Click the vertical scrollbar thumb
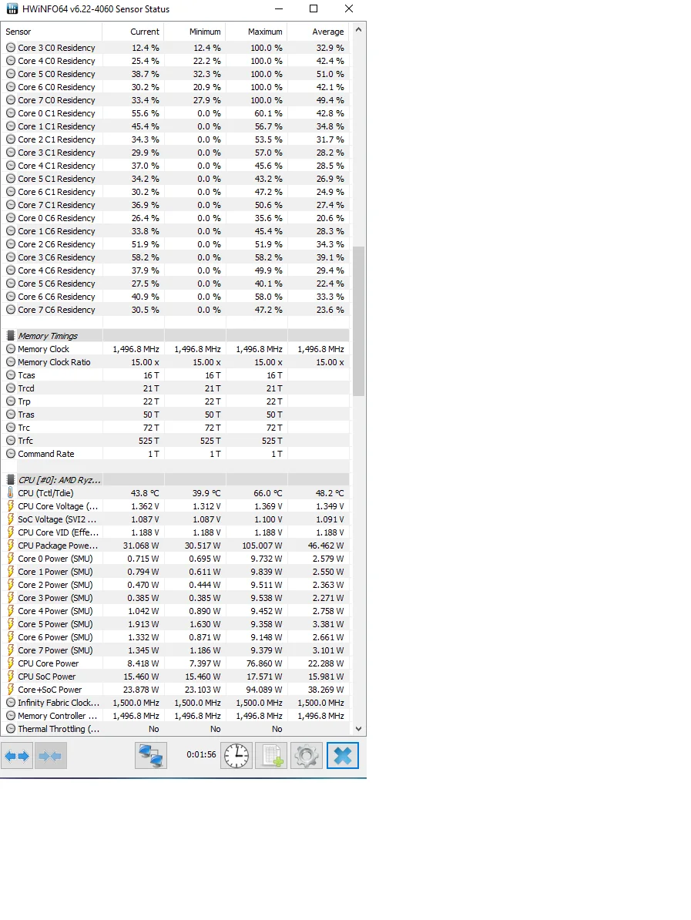Image resolution: width=691 pixels, height=920 pixels. pyautogui.click(x=358, y=321)
